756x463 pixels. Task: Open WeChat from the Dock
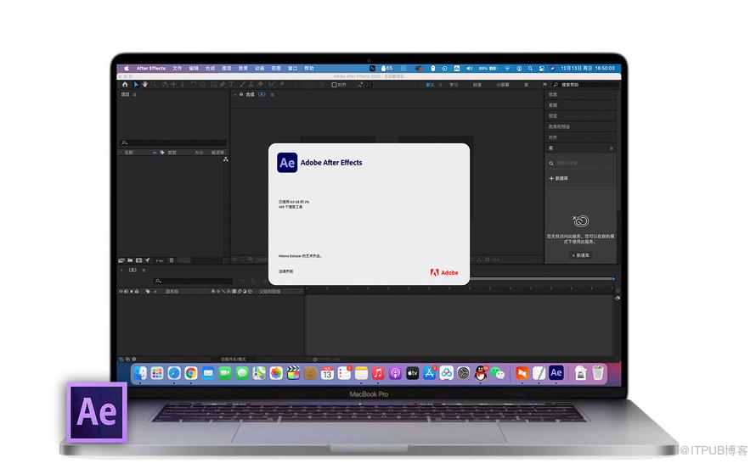(498, 373)
